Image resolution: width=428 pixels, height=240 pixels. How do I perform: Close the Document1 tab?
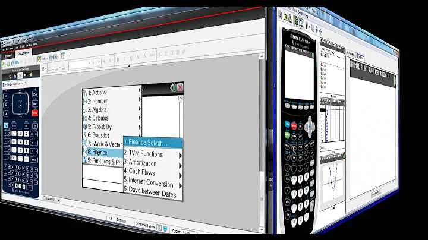pyautogui.click(x=58, y=200)
